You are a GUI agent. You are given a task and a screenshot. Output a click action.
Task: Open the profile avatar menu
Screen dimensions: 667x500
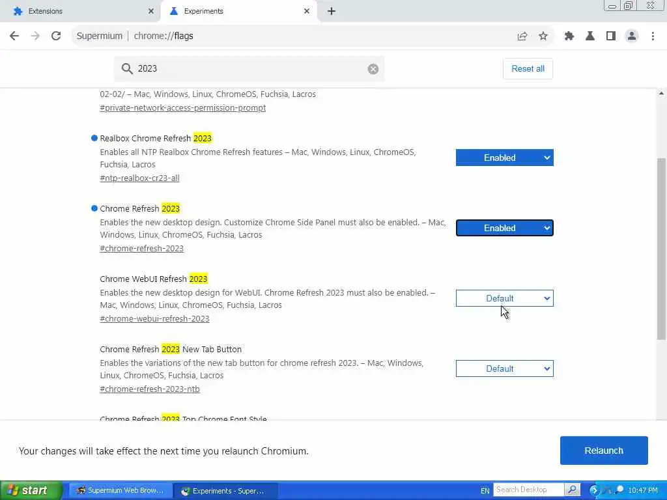click(x=632, y=36)
